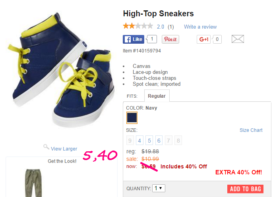This screenshot has width=273, height=197.
Task: Click the Facebook Like button
Action: (x=134, y=39)
